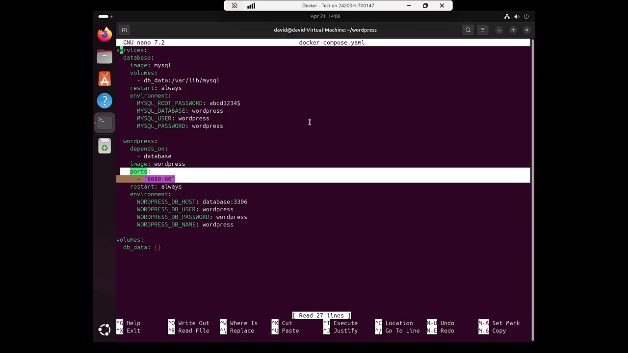This screenshot has width=628, height=353.
Task: Click the ^T Execute shortcut
Action: click(340, 323)
